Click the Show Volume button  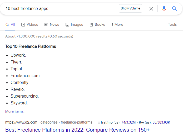pyautogui.click(x=130, y=8)
